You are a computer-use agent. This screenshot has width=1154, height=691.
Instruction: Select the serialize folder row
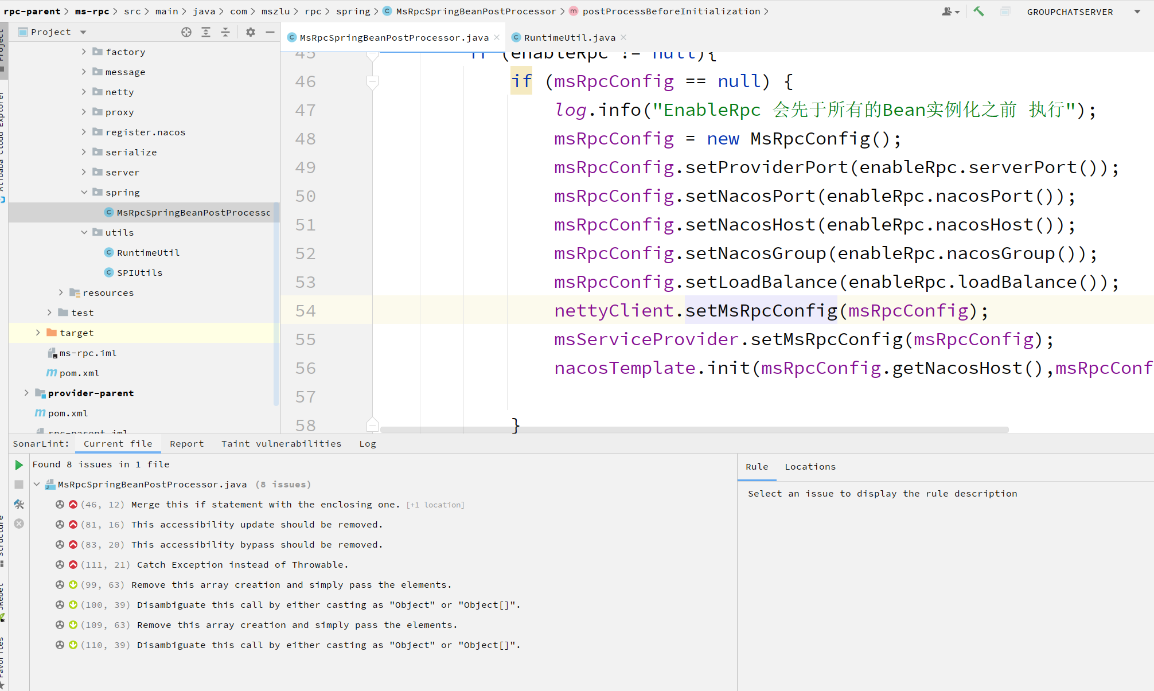point(143,152)
